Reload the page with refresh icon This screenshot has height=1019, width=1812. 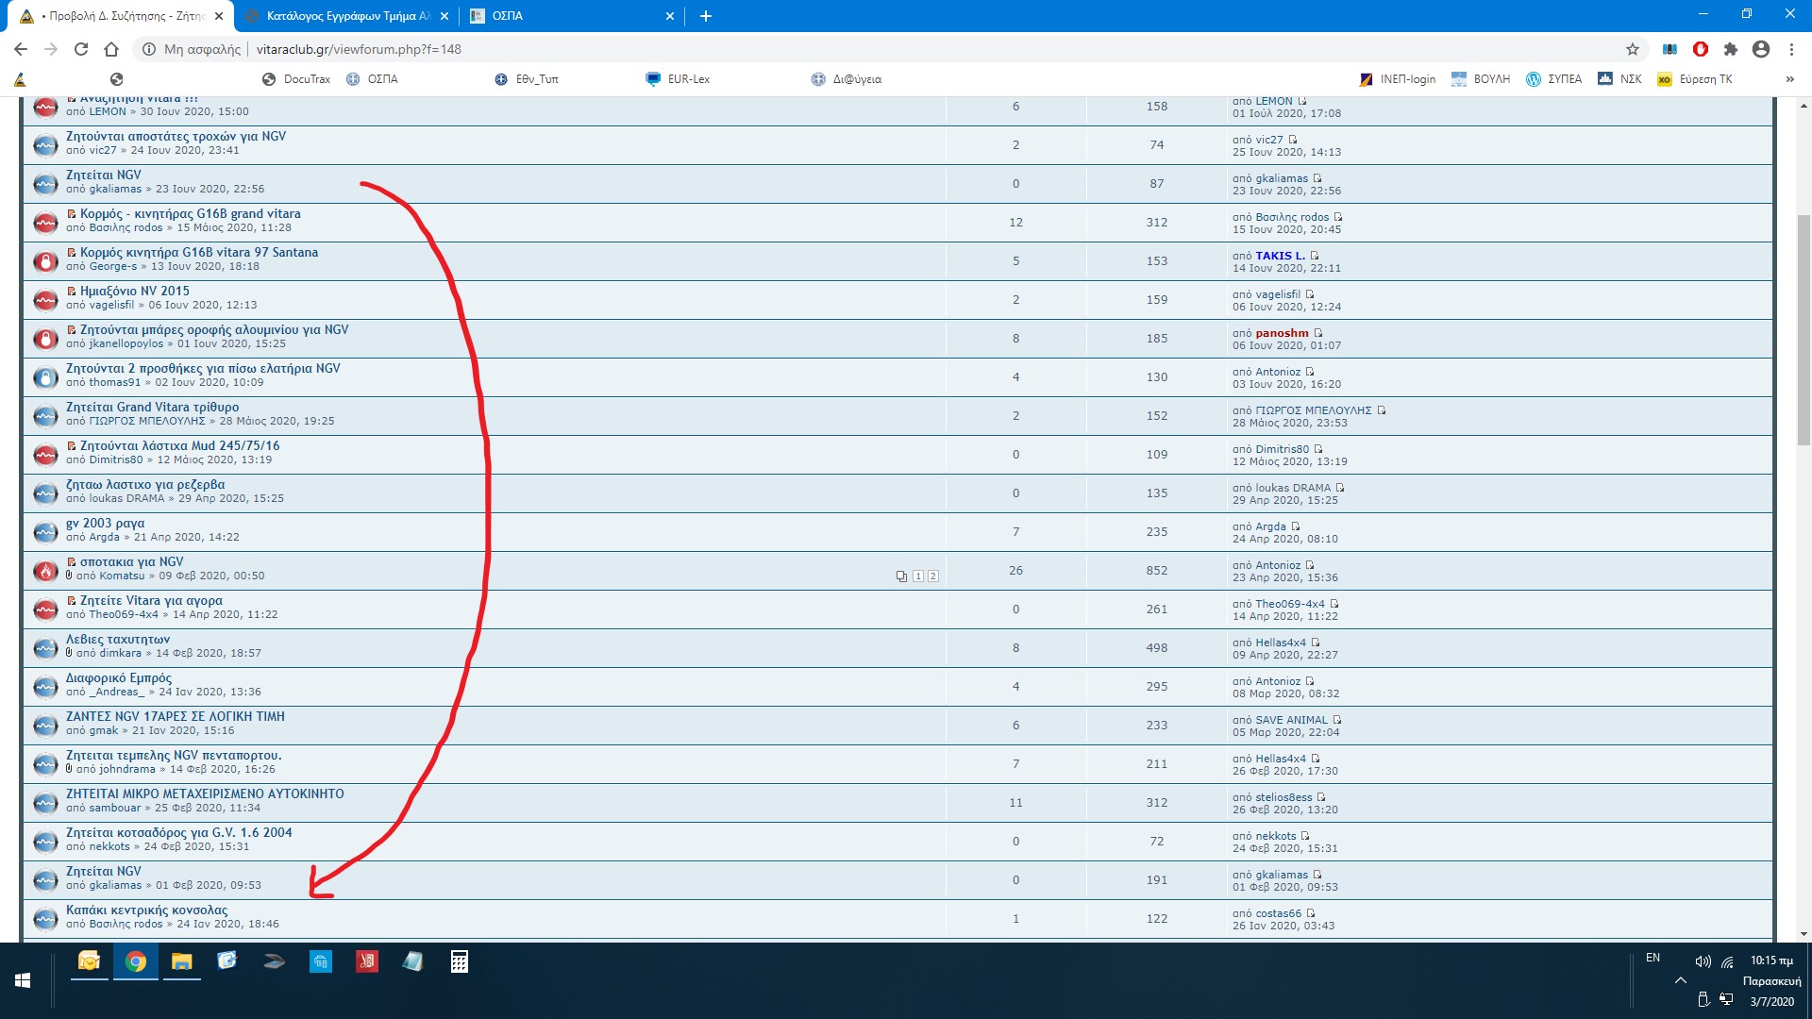pos(81,49)
